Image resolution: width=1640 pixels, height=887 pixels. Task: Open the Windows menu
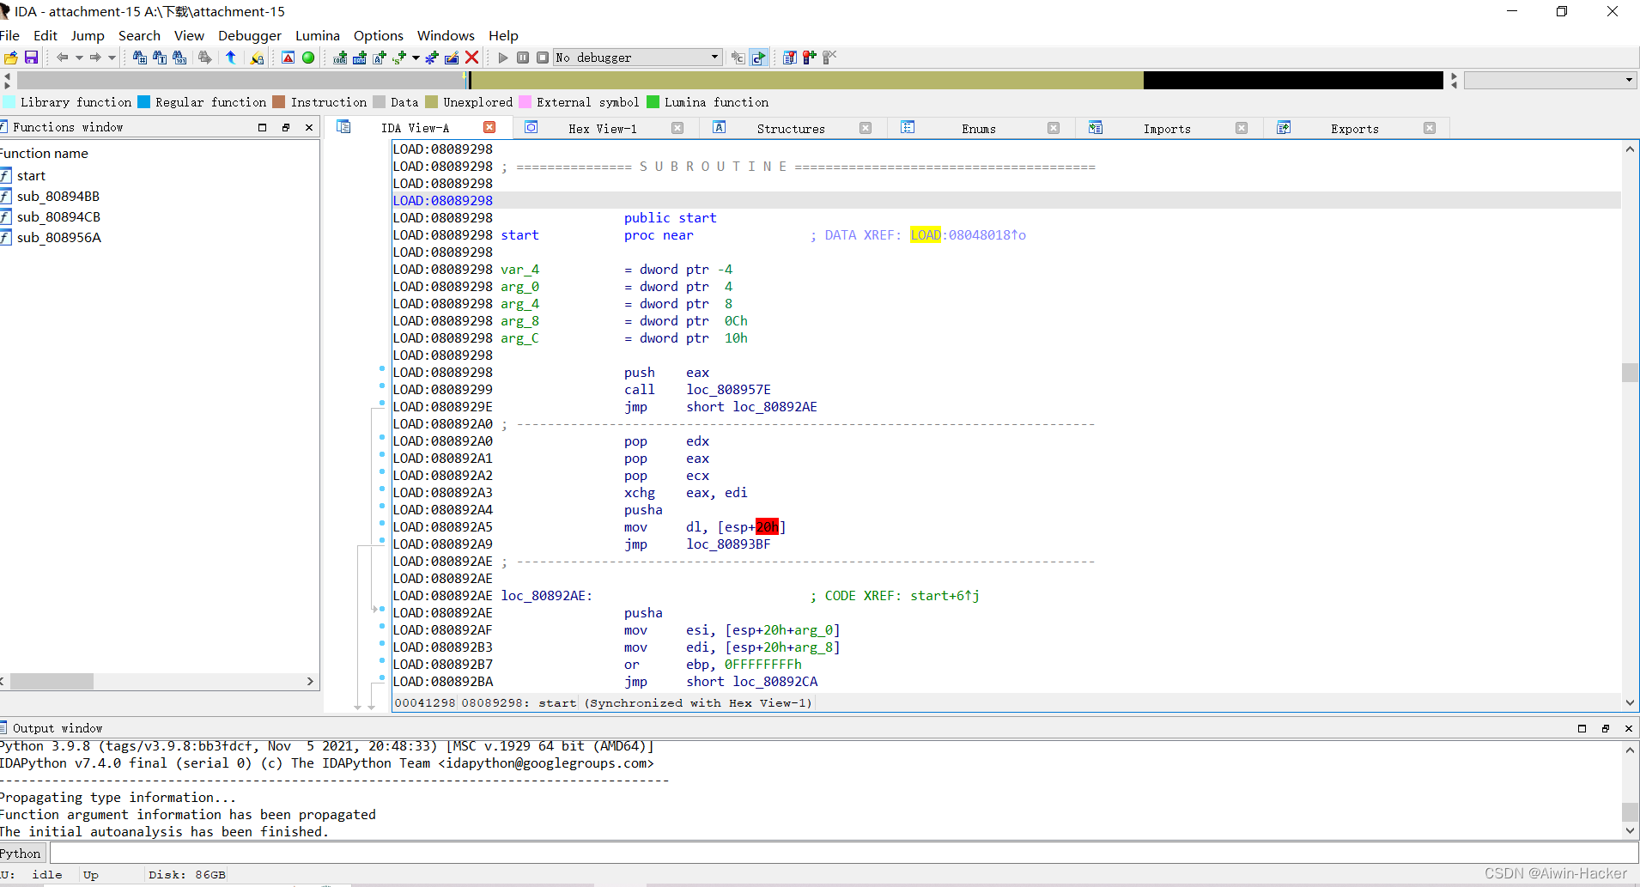click(x=446, y=35)
